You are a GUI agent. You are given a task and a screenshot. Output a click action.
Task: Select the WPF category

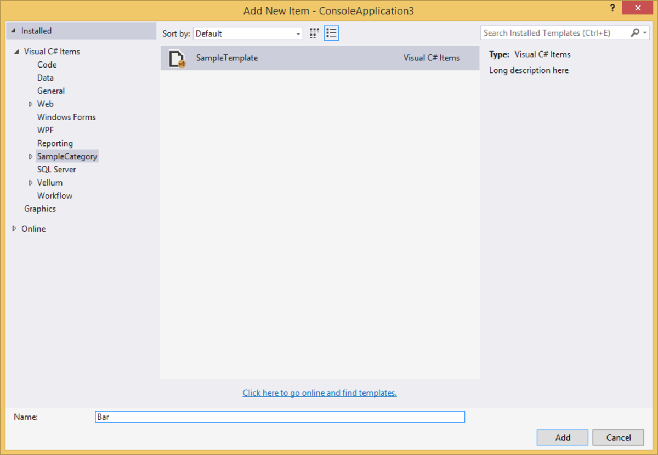coord(46,130)
